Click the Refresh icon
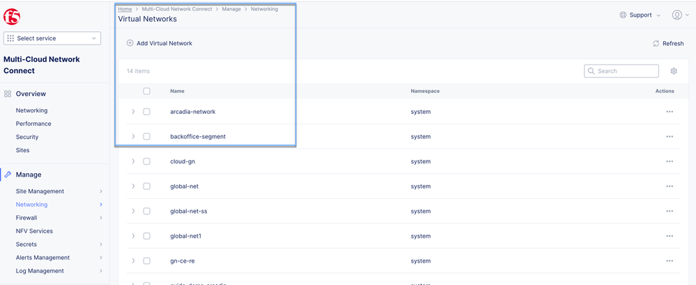Screen dimensions: 696x285 click(x=656, y=43)
